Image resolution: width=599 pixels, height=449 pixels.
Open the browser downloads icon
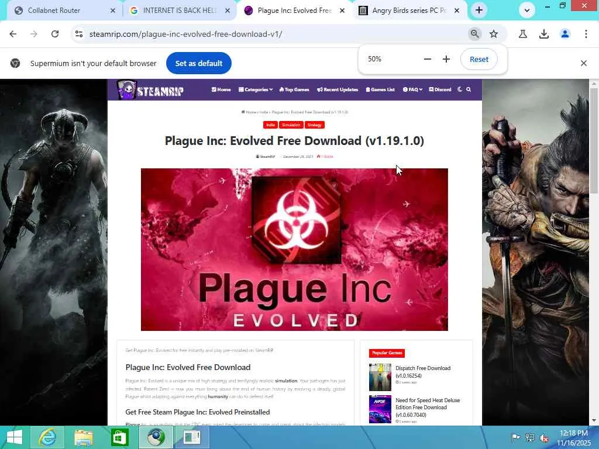(x=543, y=34)
